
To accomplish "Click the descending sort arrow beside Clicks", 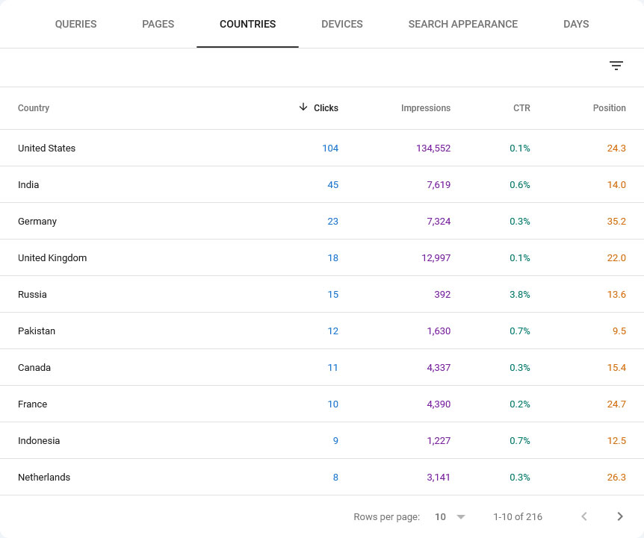I will pos(303,107).
